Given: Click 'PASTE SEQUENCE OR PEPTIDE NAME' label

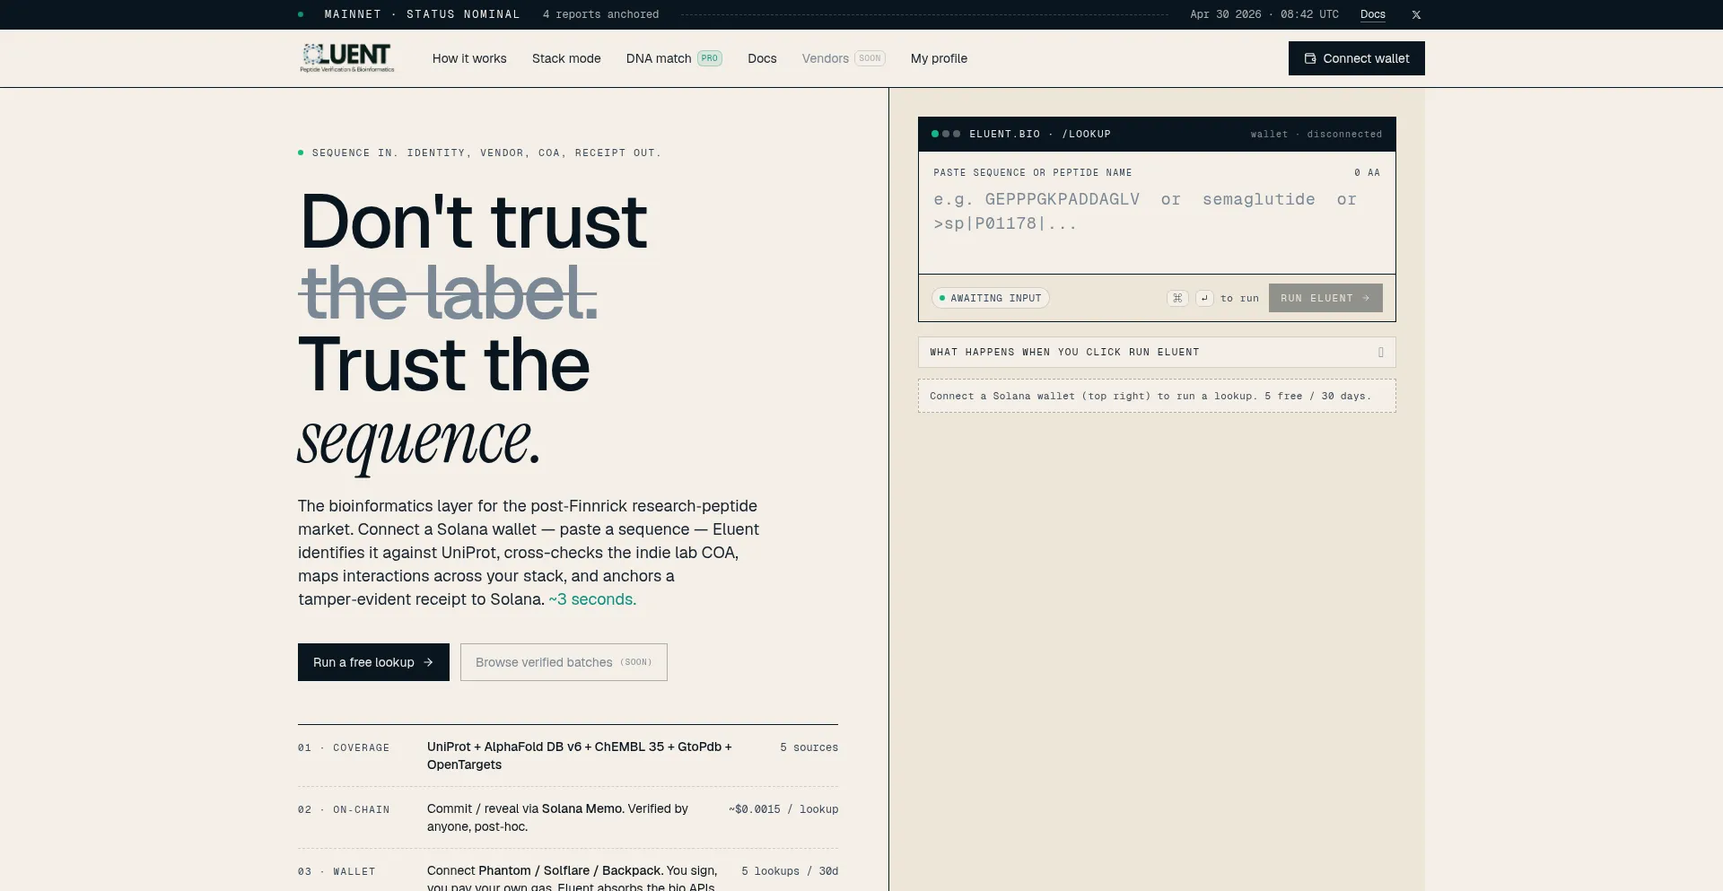Looking at the screenshot, I should pyautogui.click(x=1033, y=172).
